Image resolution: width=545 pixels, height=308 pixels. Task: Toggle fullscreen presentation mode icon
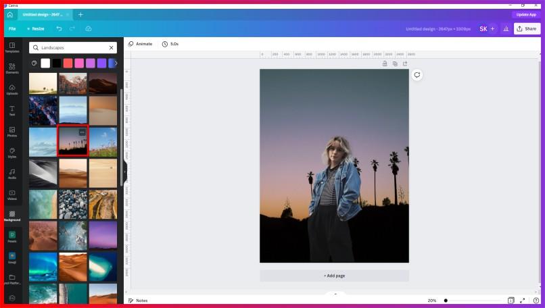coord(522,301)
